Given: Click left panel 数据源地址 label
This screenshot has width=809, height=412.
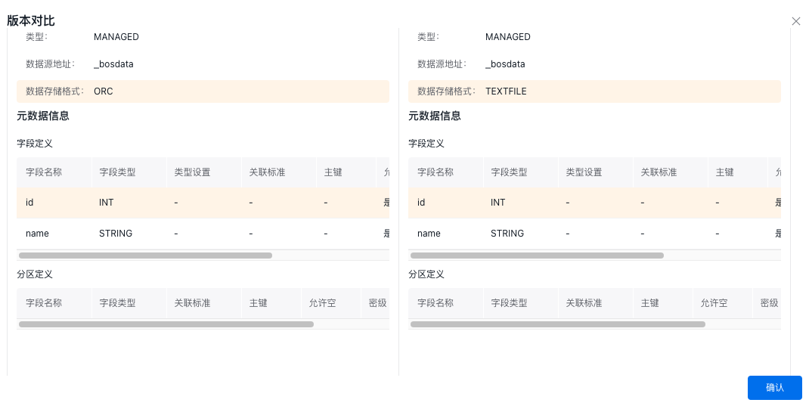Looking at the screenshot, I should (50, 64).
